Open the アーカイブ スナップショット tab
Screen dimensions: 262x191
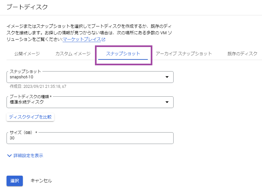184,54
